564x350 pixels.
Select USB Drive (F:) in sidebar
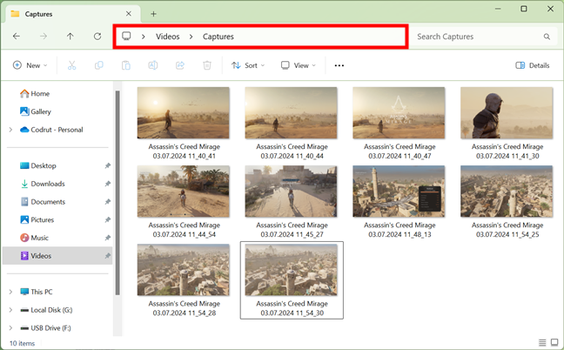pos(45,327)
